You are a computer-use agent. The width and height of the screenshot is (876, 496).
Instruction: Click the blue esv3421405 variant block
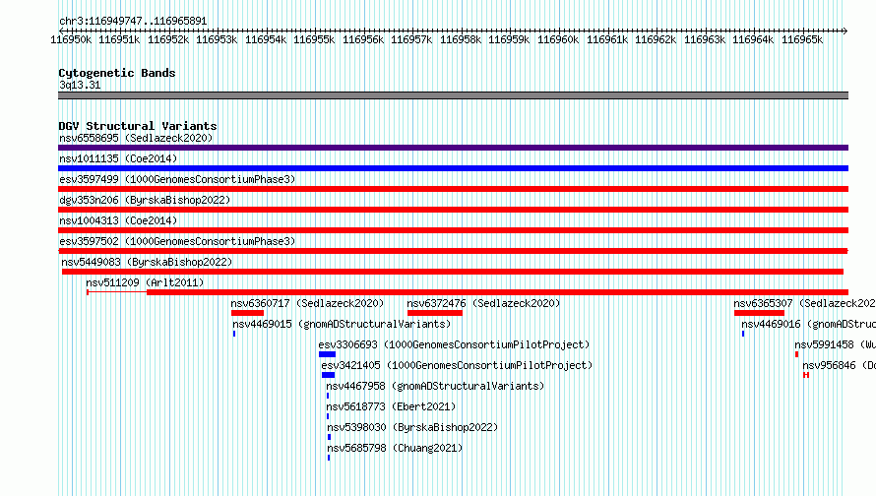[x=328, y=375]
